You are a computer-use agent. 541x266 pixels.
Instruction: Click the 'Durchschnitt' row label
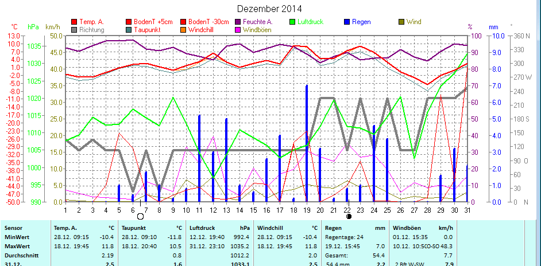21,256
